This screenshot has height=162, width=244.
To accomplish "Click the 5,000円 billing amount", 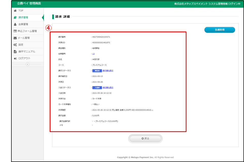I will 96,116.
